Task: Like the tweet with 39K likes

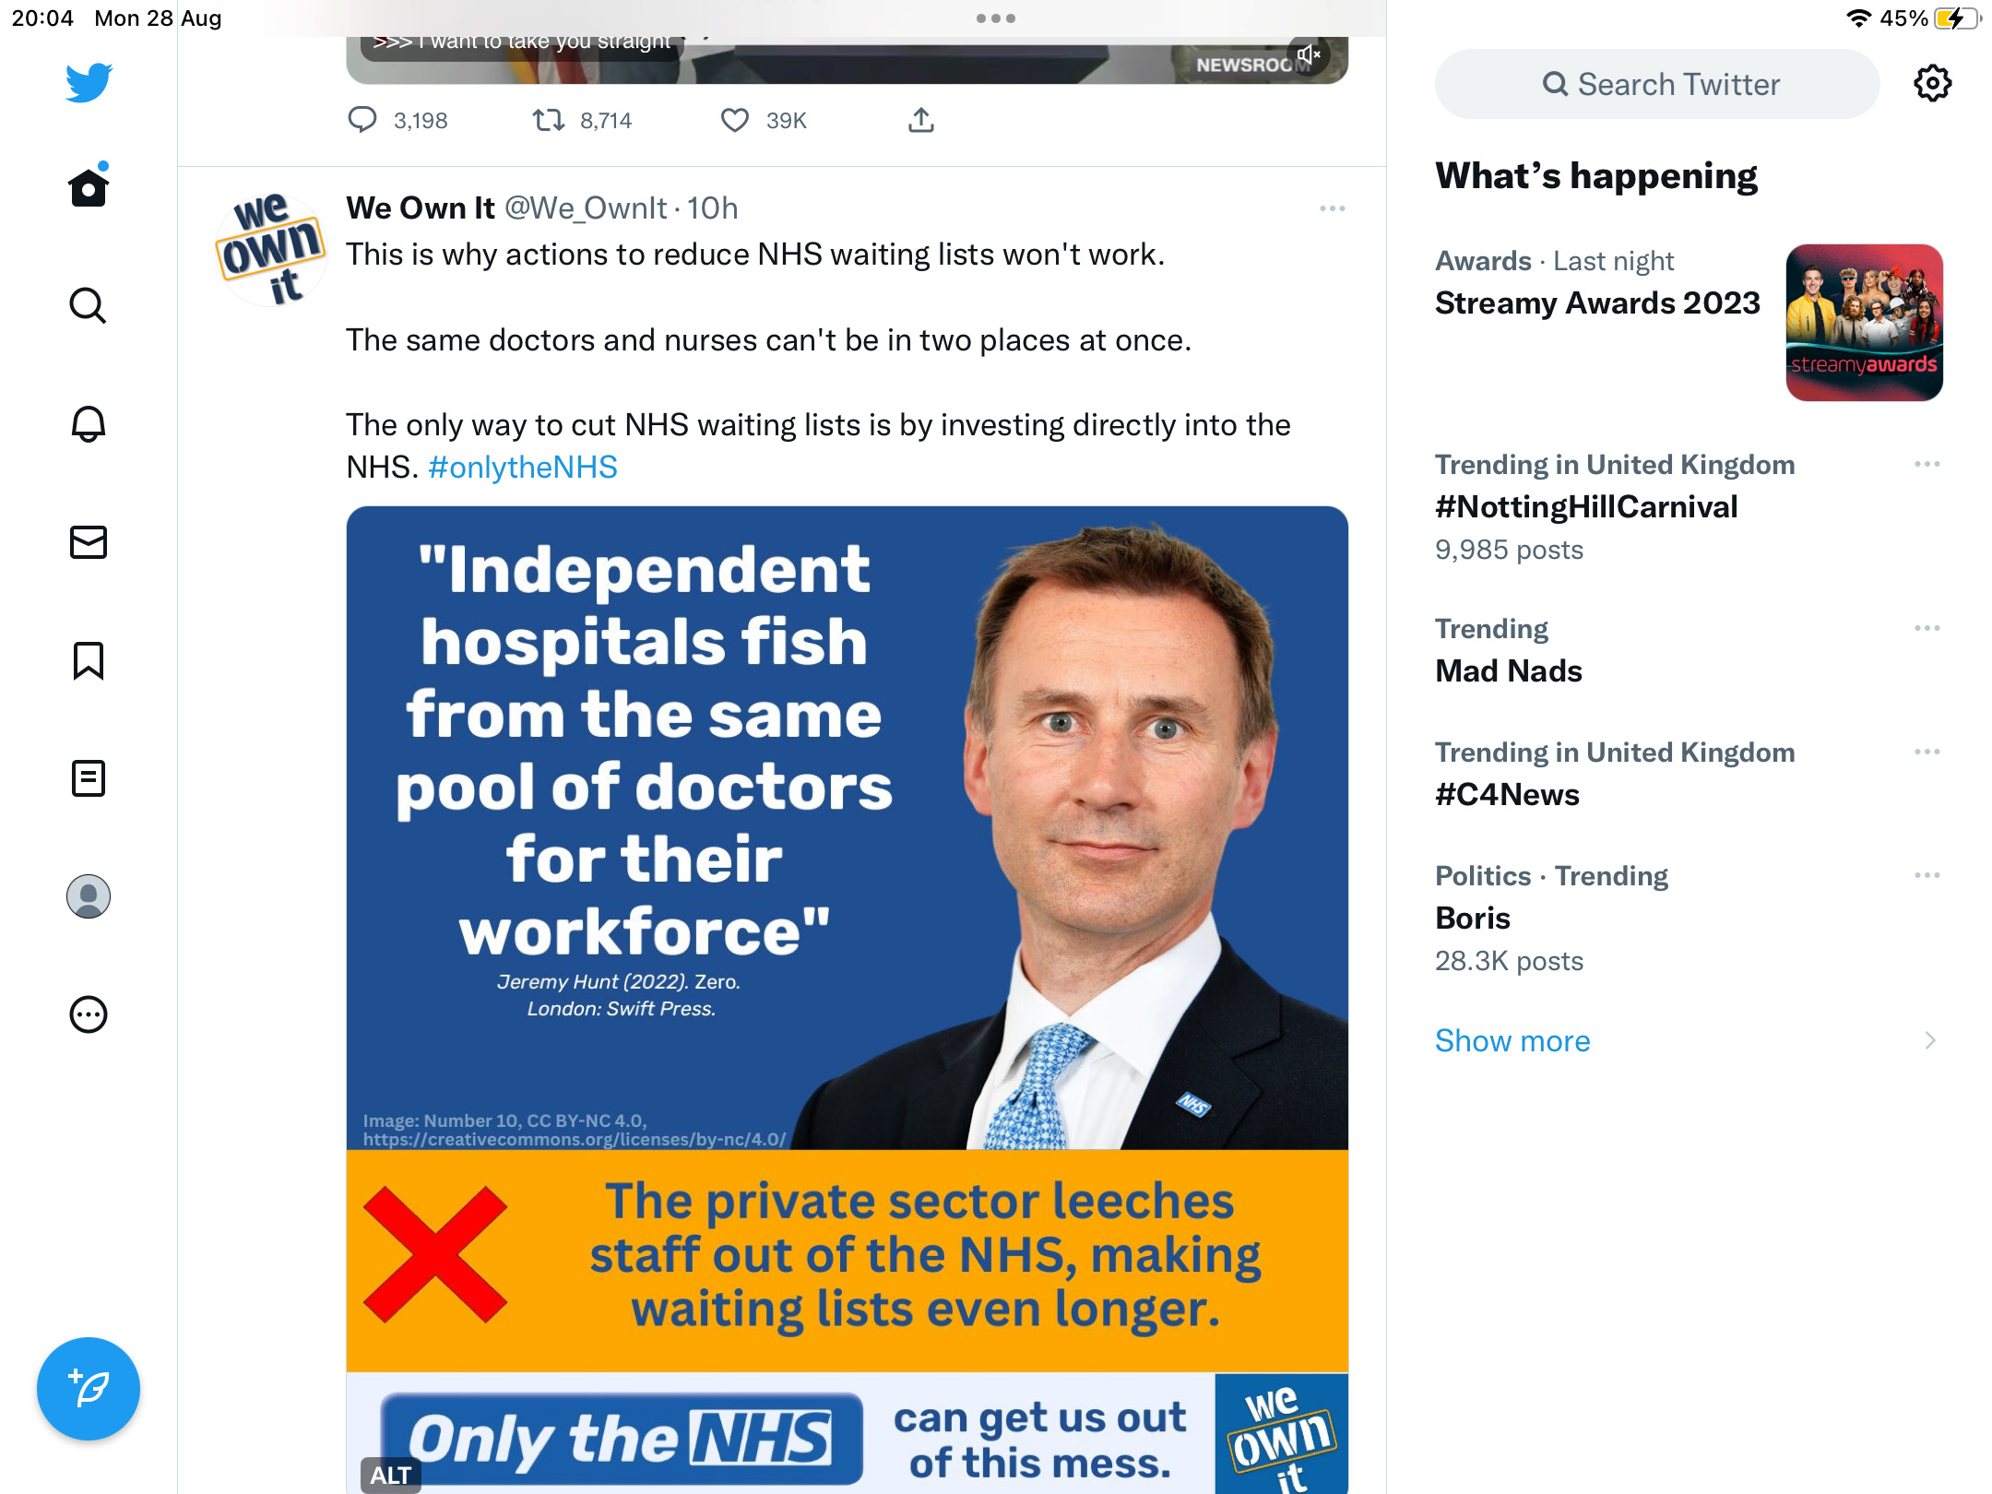Action: click(x=735, y=121)
